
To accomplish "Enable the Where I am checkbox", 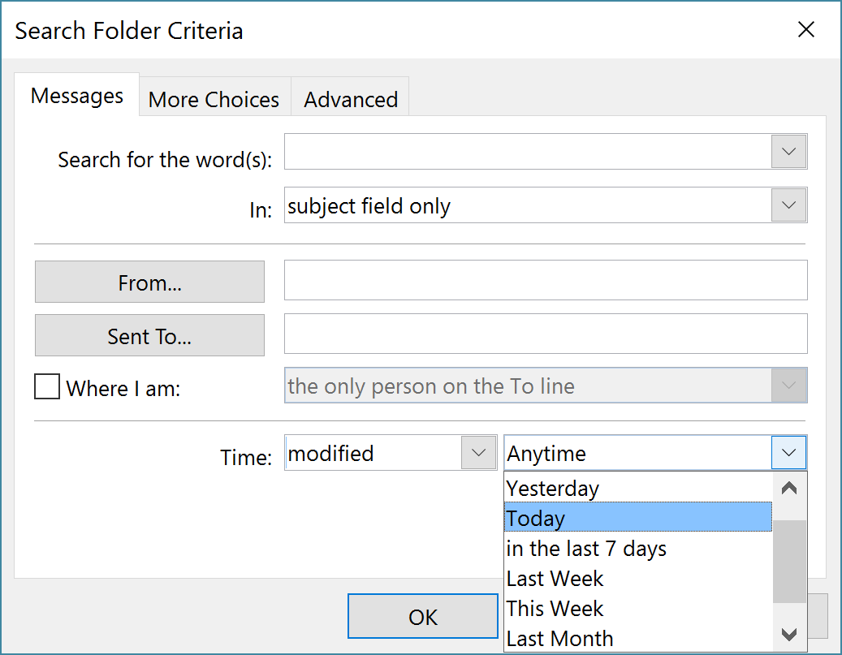I will [x=46, y=387].
